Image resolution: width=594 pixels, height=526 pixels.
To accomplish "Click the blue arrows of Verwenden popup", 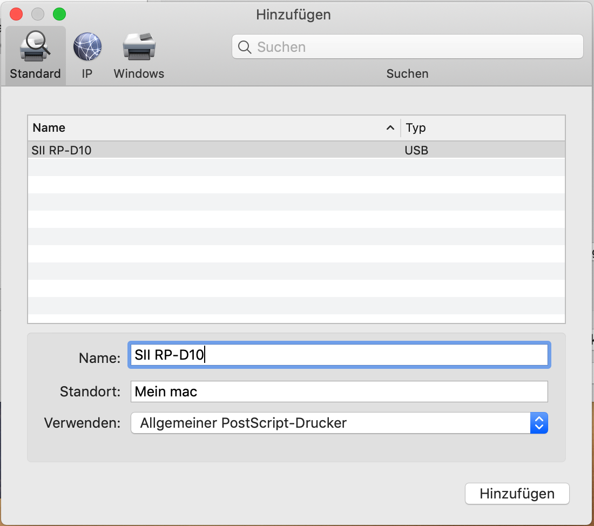I will click(538, 423).
